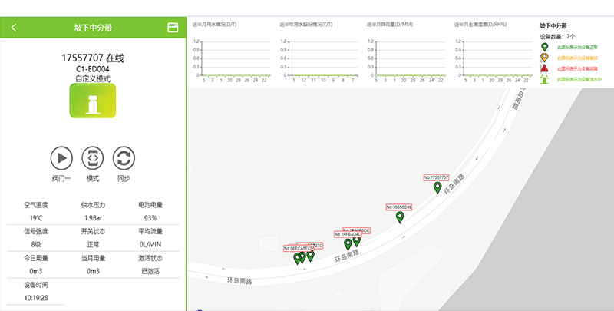The image size is (614, 311).
Task: Click the 今日用量 label
Action: pyautogui.click(x=35, y=258)
